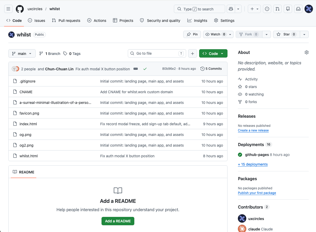The width and height of the screenshot is (316, 232).
Task: Open the main branch selector dropdown
Action: [22, 53]
